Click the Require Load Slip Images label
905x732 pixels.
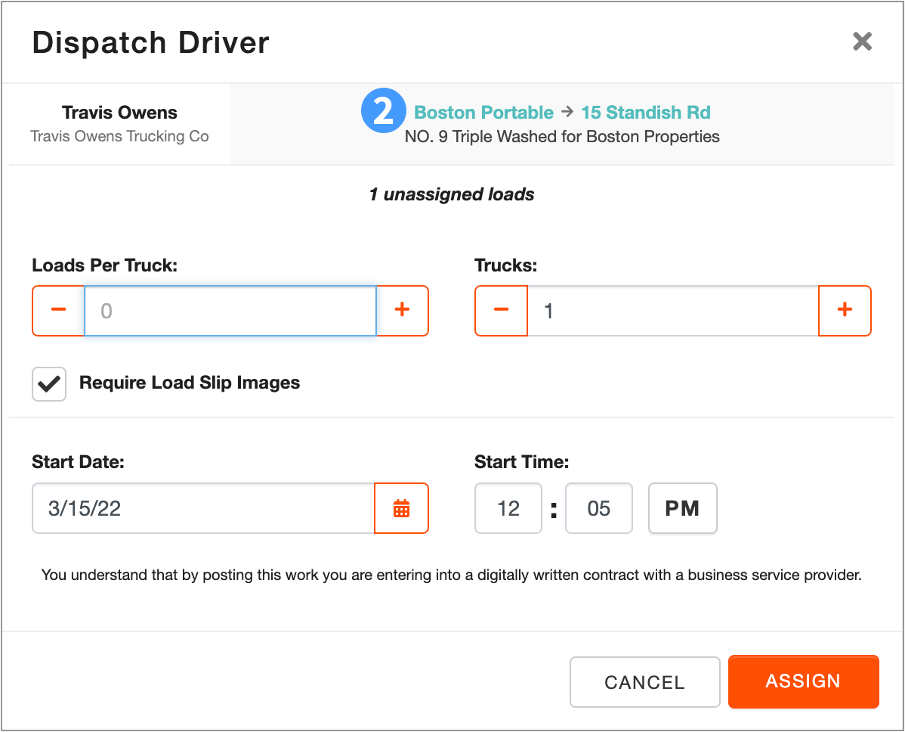pos(190,383)
